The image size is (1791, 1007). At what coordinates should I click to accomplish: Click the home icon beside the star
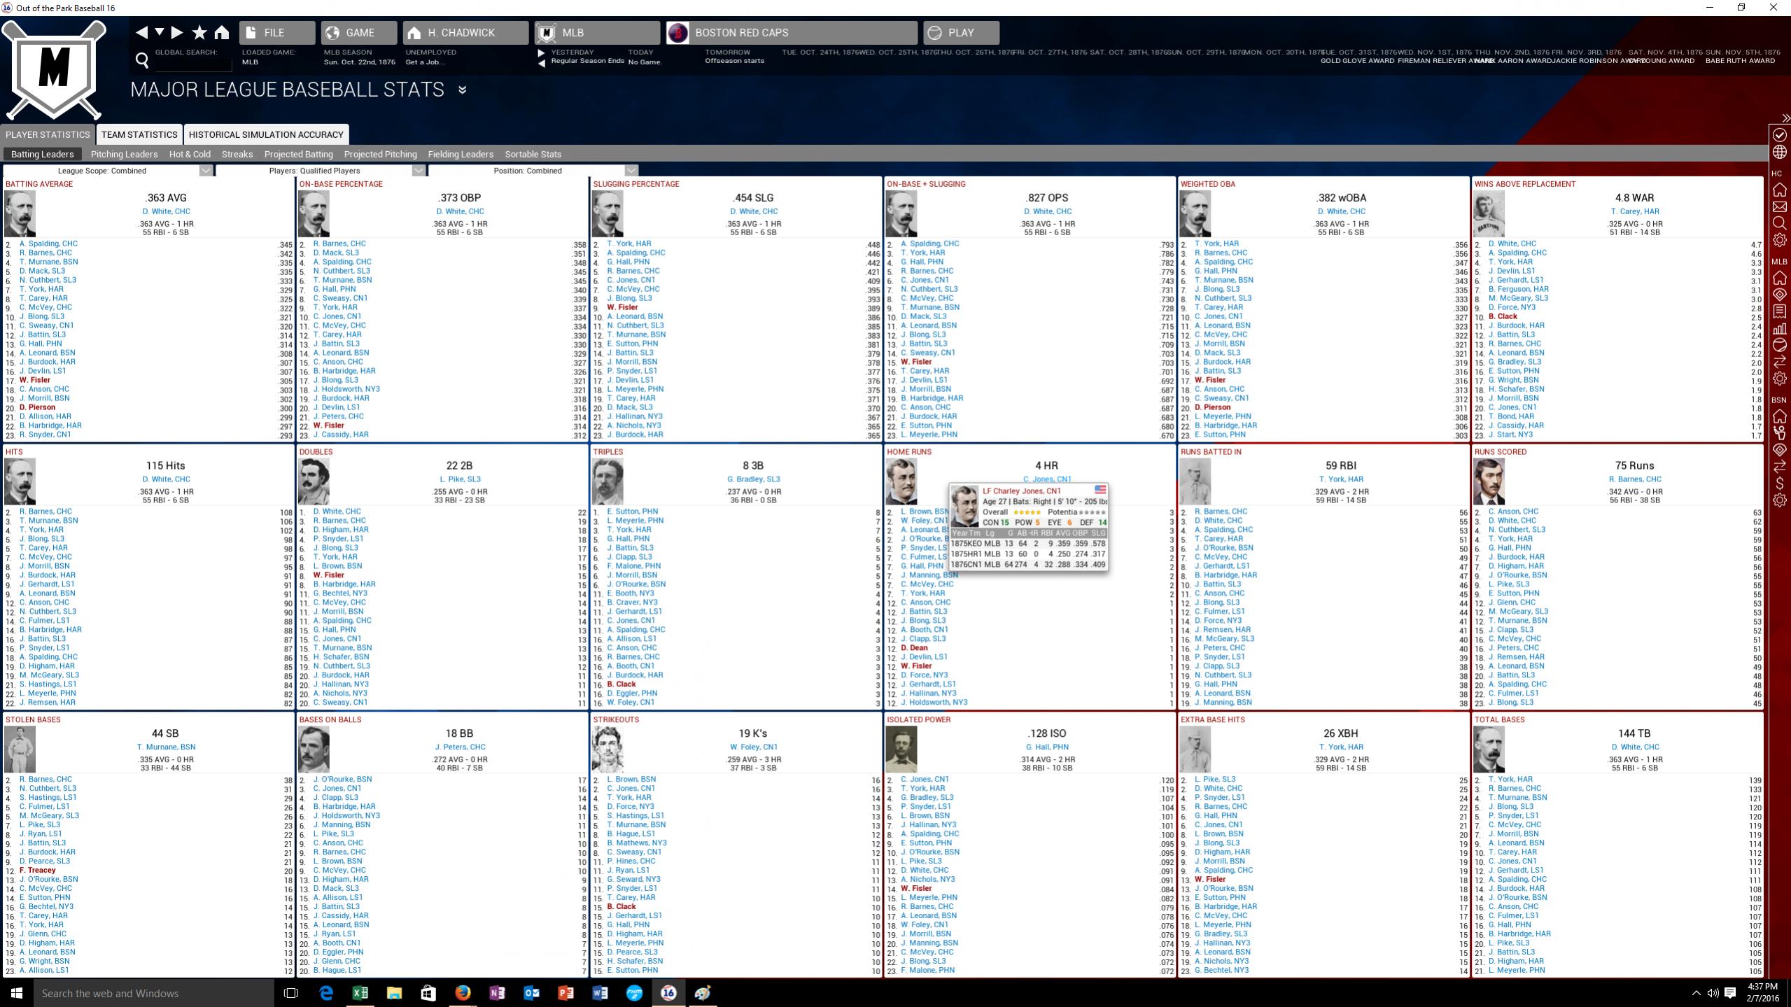(222, 32)
